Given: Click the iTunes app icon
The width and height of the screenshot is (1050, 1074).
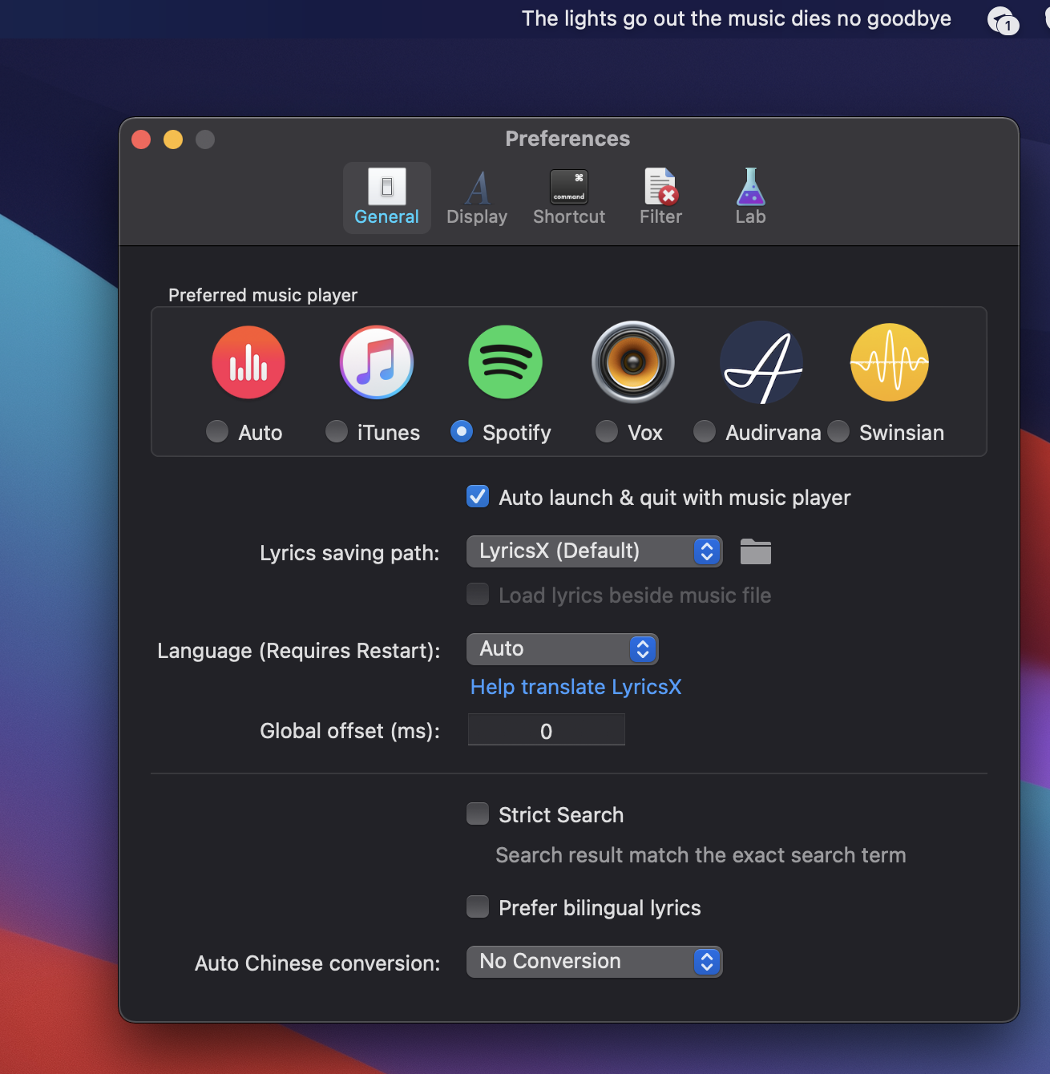Looking at the screenshot, I should [x=377, y=362].
